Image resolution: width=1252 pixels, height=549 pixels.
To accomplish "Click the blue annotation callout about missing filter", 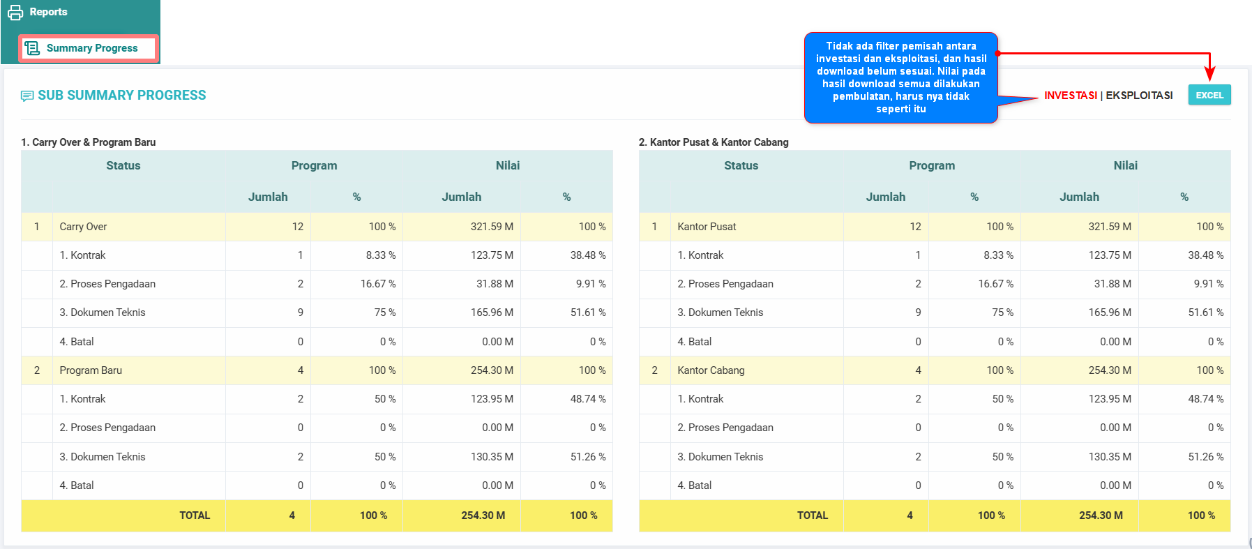I will coord(900,77).
